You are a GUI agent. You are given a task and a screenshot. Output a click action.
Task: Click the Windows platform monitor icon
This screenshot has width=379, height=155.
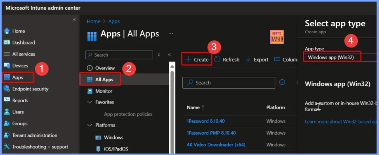click(98, 138)
